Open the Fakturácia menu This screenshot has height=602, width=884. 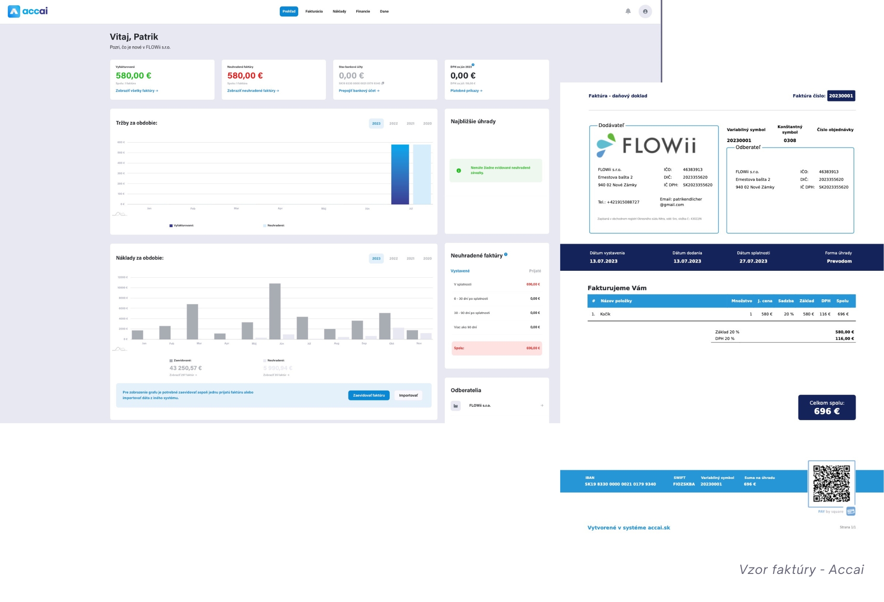tap(314, 11)
